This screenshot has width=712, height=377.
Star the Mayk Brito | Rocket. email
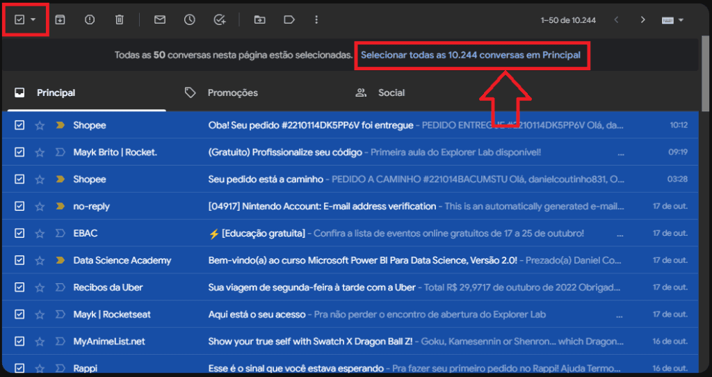coord(40,152)
